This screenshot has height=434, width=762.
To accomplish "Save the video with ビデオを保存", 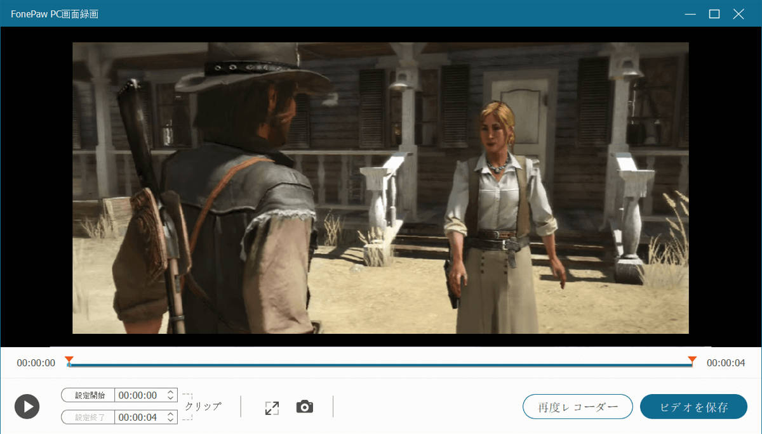I will (x=693, y=407).
